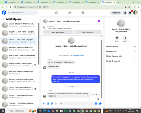Search within the conversation
Image resolution: width=141 pixels, height=113 pixels.
tap(125, 38)
